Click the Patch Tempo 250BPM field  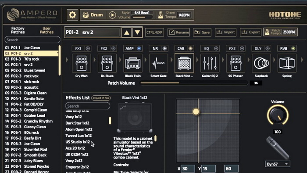pos(289,32)
